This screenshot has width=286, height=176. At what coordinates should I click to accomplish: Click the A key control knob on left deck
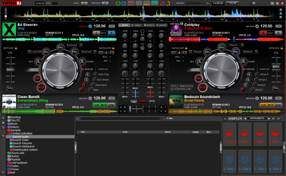(38, 62)
